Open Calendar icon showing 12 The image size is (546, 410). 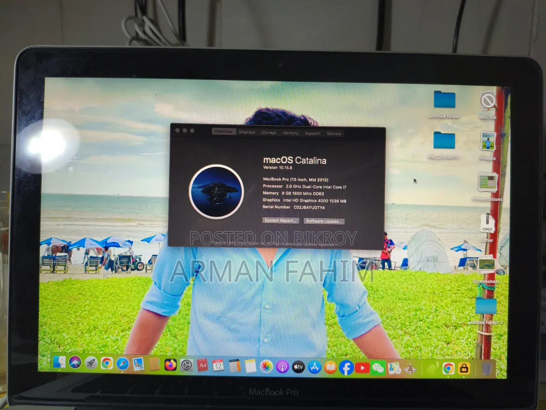click(218, 366)
